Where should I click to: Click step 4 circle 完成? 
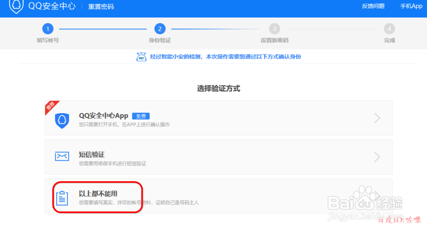click(389, 29)
